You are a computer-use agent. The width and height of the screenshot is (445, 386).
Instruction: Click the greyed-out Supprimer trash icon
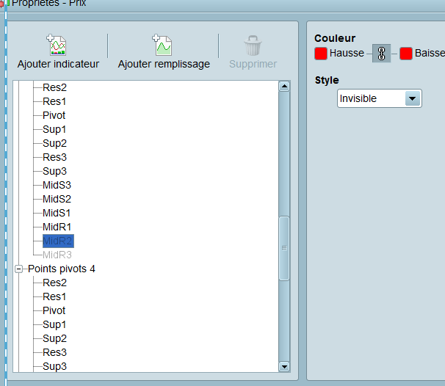(x=253, y=45)
